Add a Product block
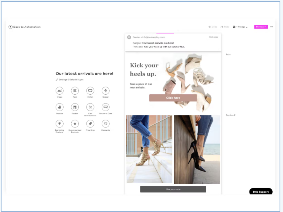The image size is (283, 212). point(59,107)
